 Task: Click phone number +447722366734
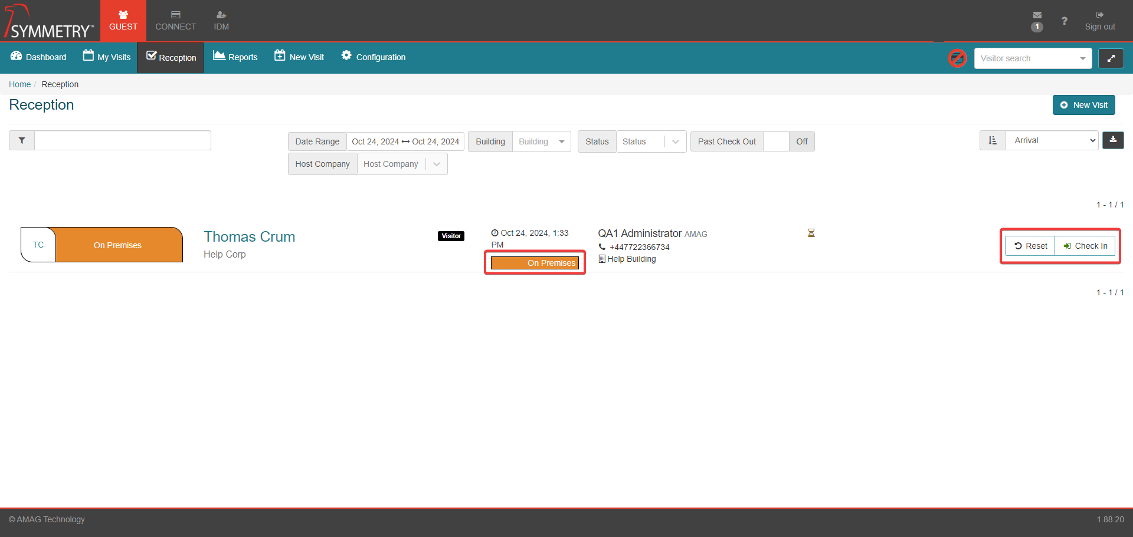point(639,247)
